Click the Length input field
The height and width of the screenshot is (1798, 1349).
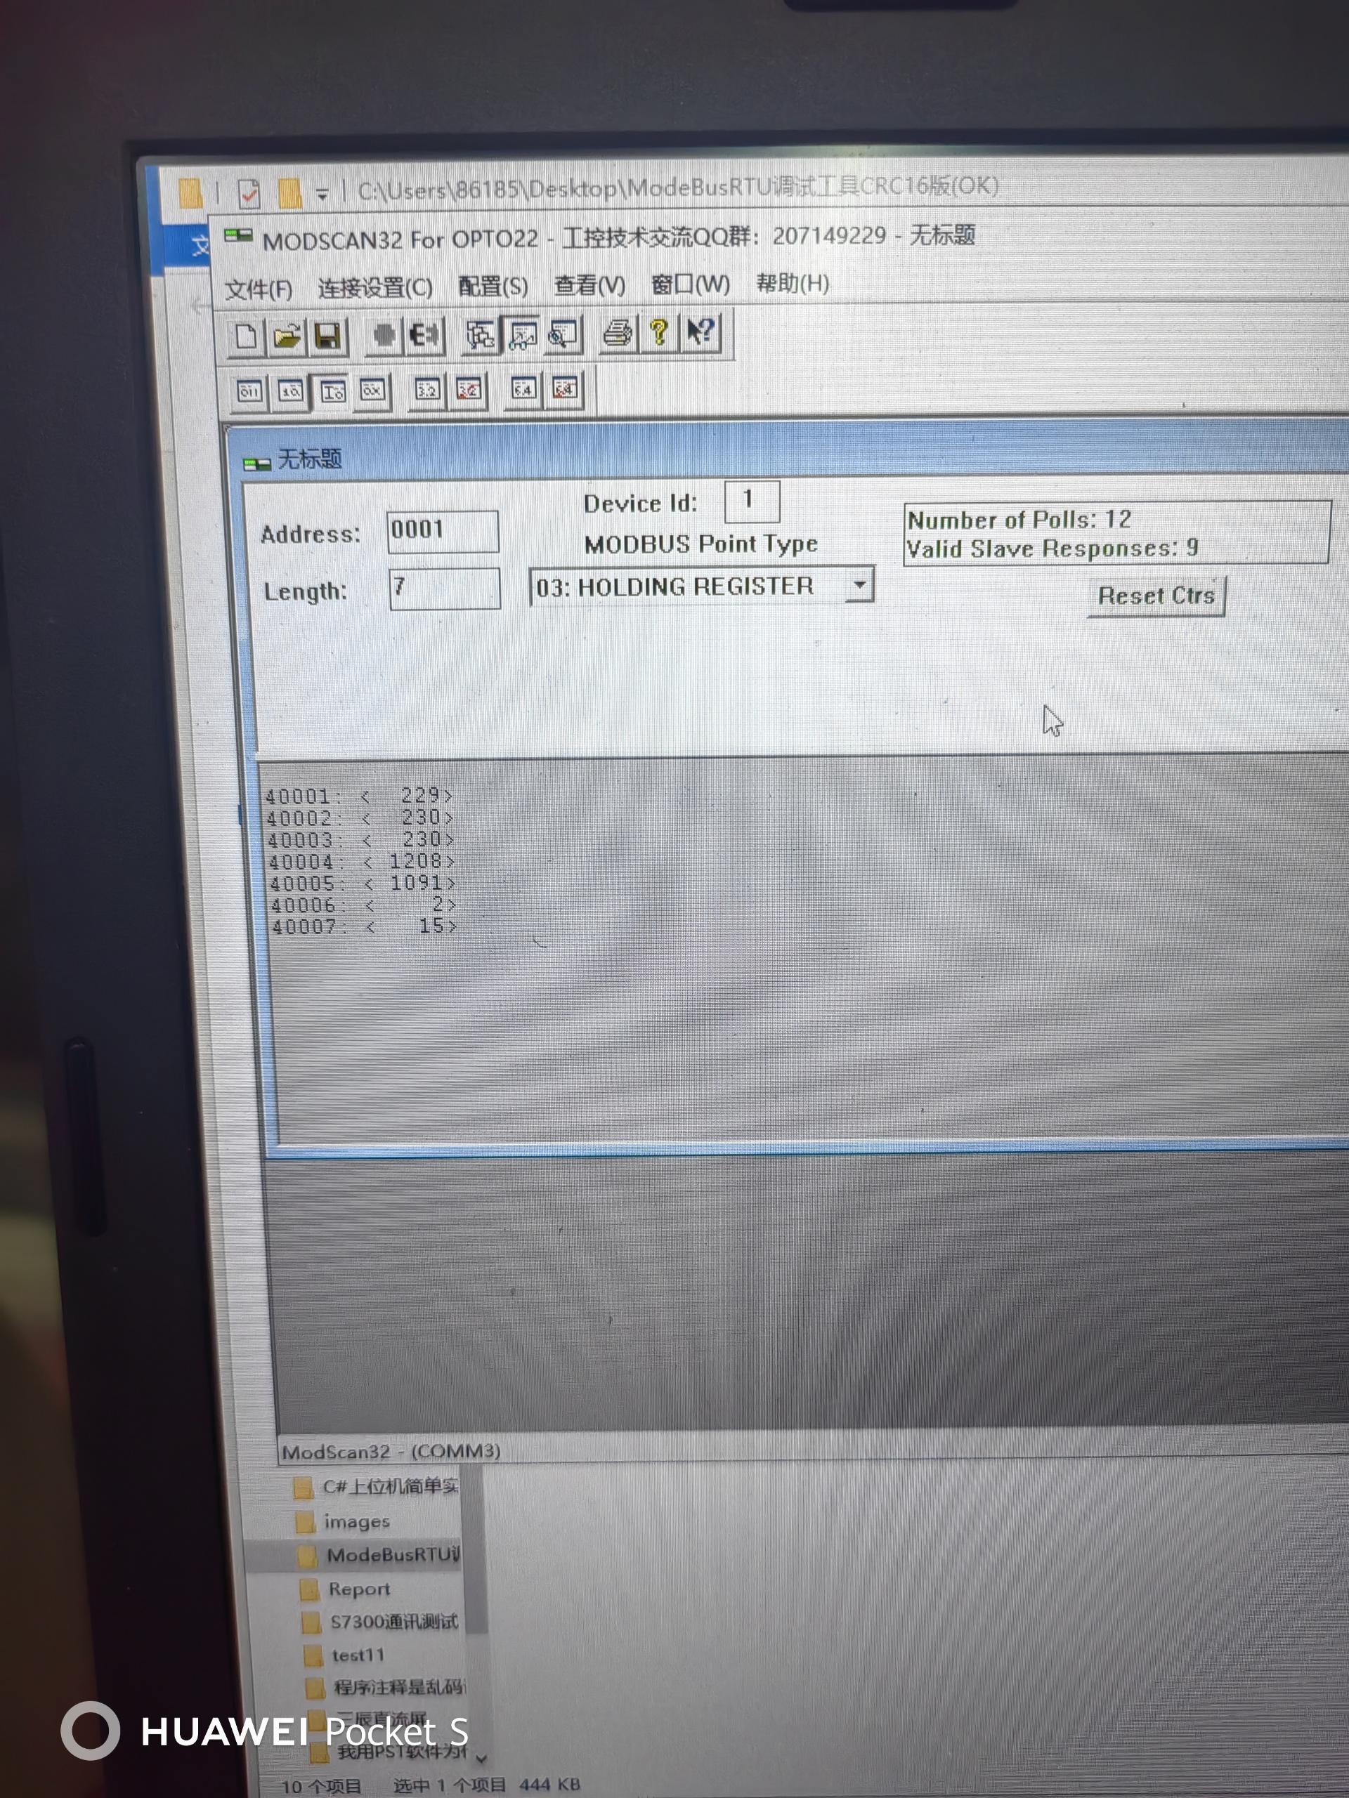[x=444, y=588]
